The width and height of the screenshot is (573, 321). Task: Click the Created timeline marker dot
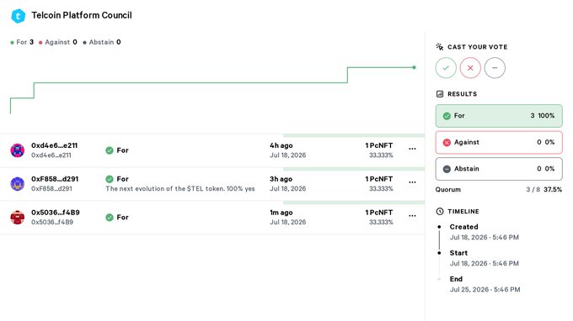coord(439,227)
